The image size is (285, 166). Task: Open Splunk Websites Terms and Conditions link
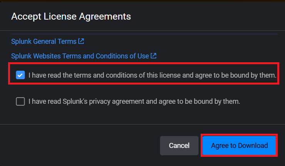[x=80, y=56]
